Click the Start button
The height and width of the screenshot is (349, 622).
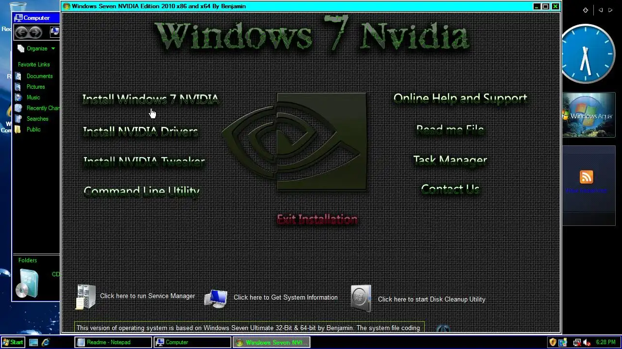(13, 342)
